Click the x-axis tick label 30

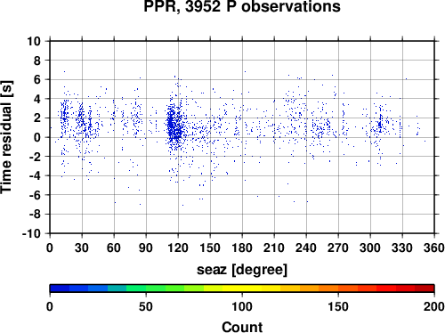82,248
